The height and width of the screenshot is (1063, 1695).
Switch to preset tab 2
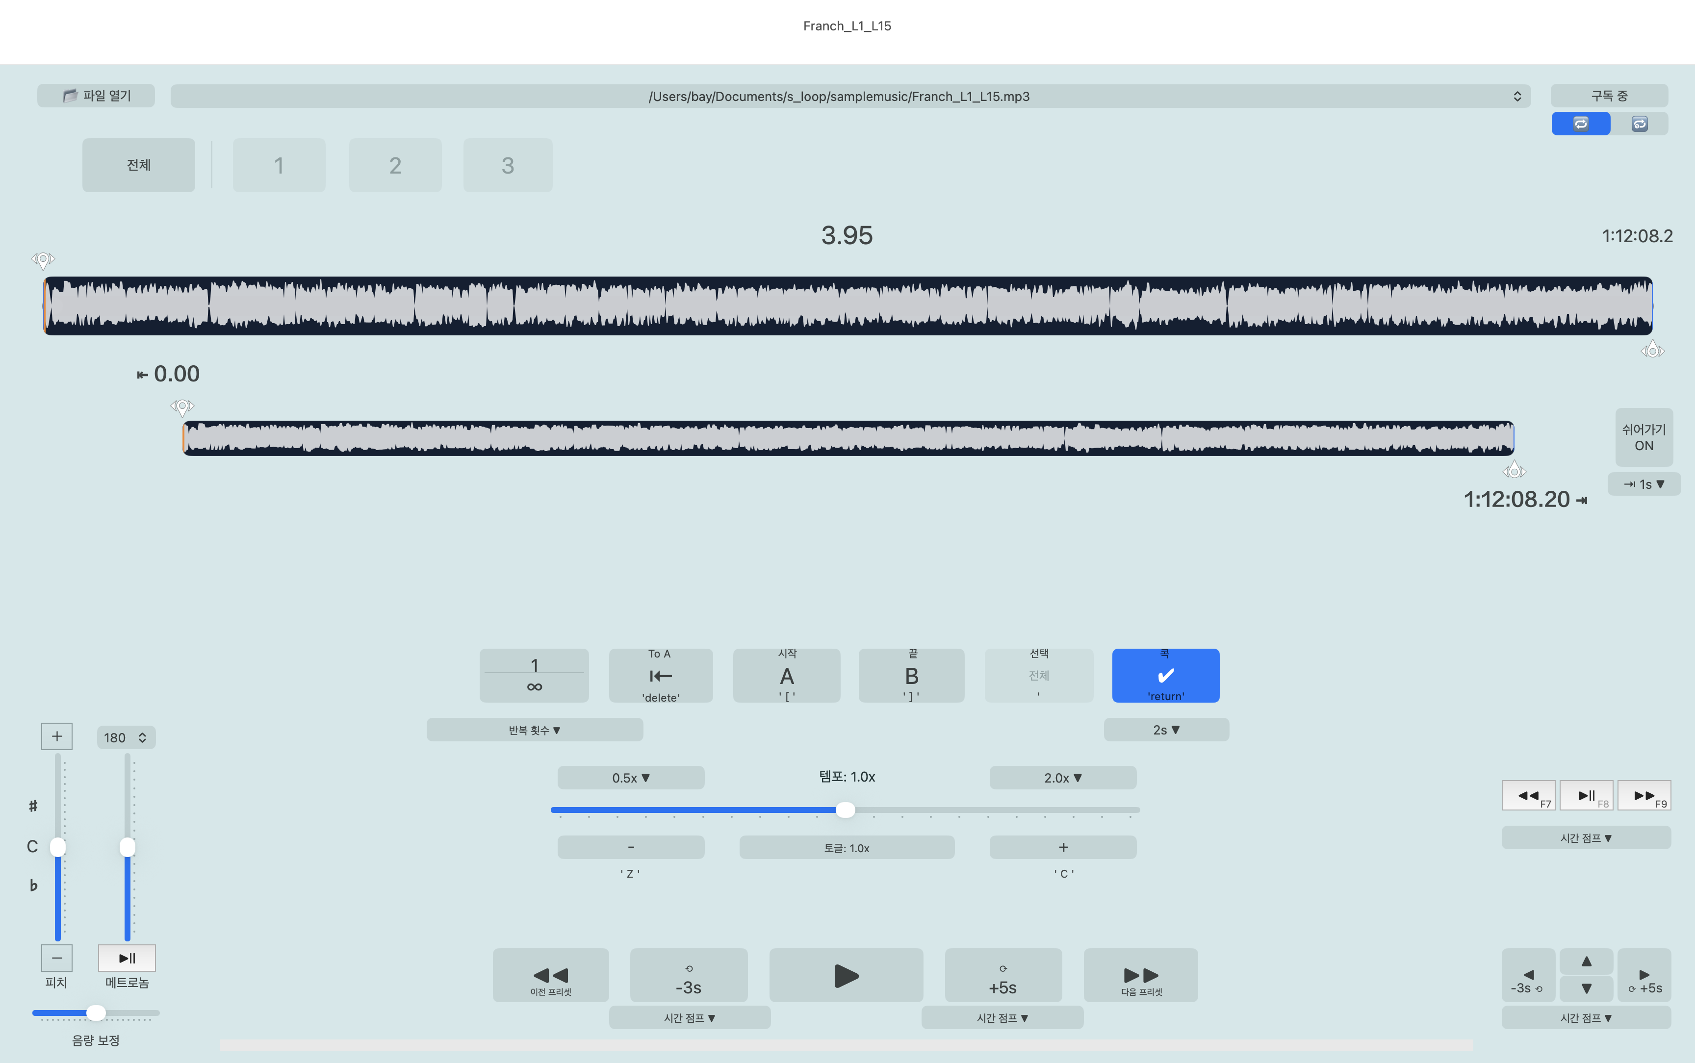(395, 165)
